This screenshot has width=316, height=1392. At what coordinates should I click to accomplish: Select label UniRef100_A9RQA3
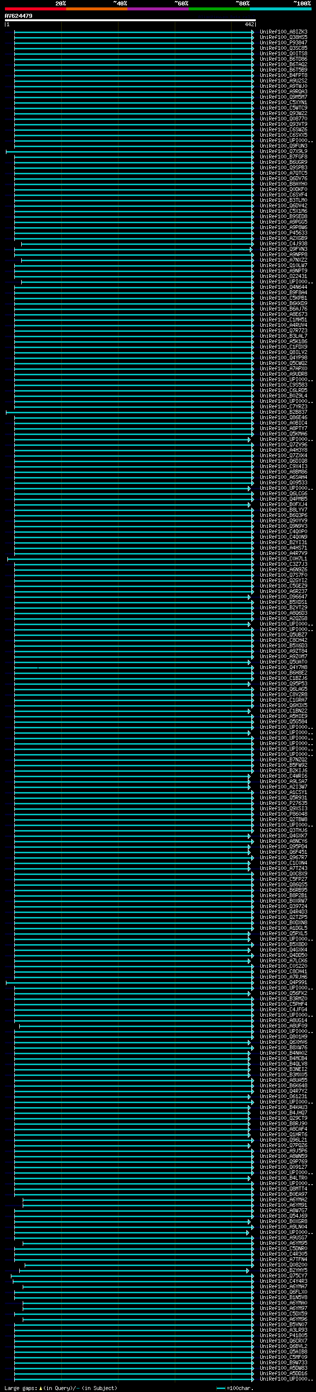pos(283,91)
